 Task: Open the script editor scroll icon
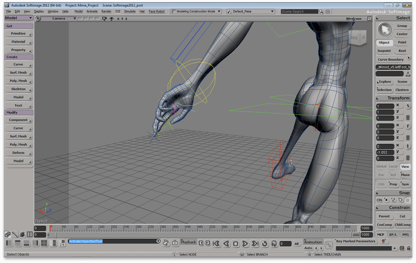[x=166, y=243]
